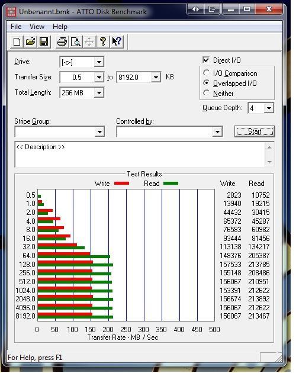Select the I/O Comparison radio button
296x373 pixels.
pos(206,73)
